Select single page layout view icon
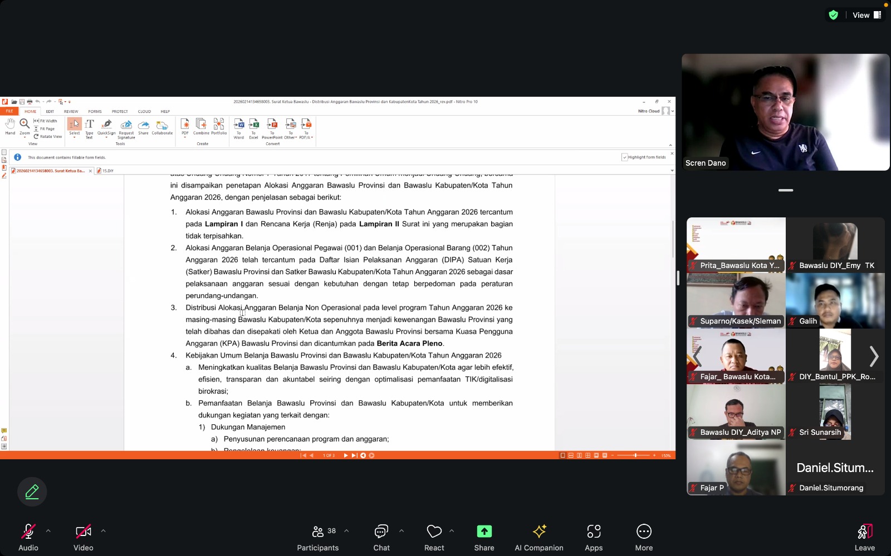This screenshot has height=556, width=891. [x=562, y=455]
